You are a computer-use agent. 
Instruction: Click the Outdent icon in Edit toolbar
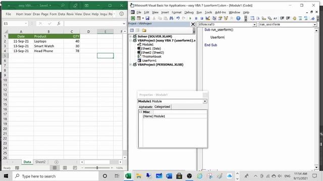[288, 18]
